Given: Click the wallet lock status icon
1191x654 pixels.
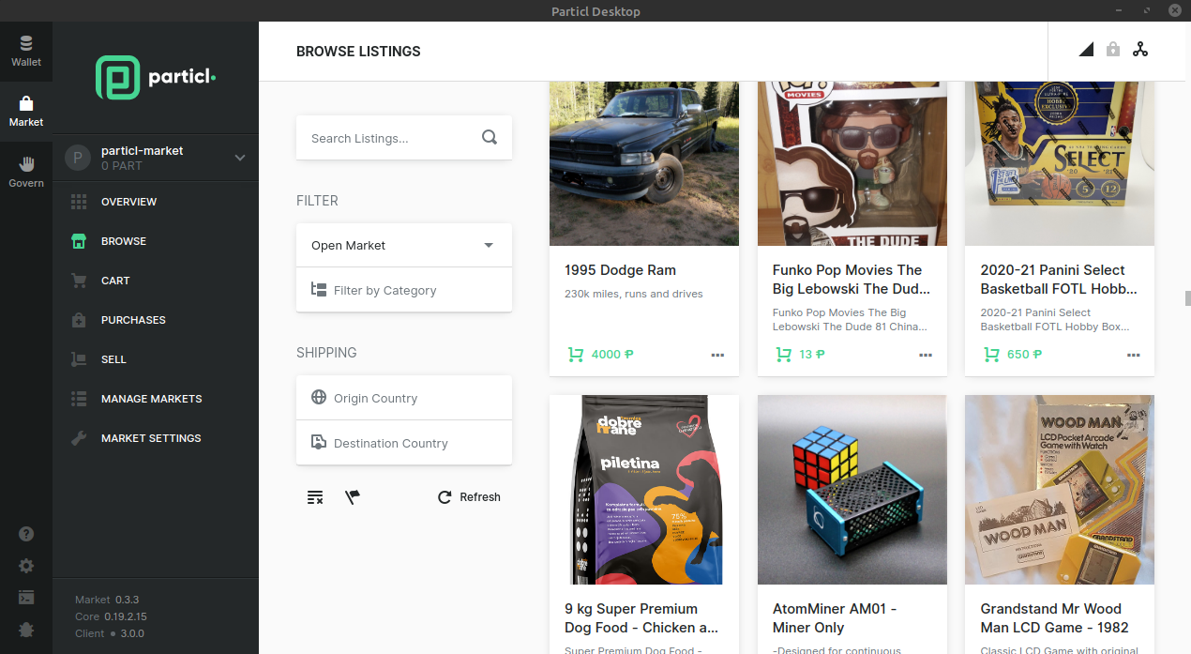Looking at the screenshot, I should point(1113,50).
